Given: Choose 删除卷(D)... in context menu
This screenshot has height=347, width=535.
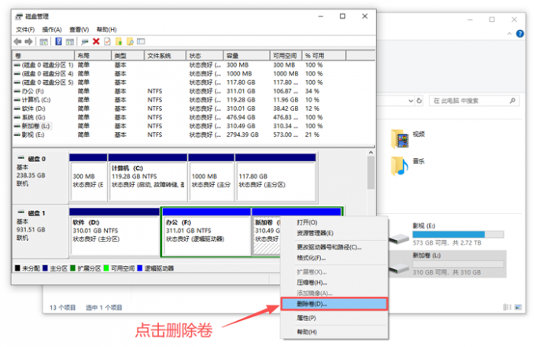Looking at the screenshot, I should [334, 304].
